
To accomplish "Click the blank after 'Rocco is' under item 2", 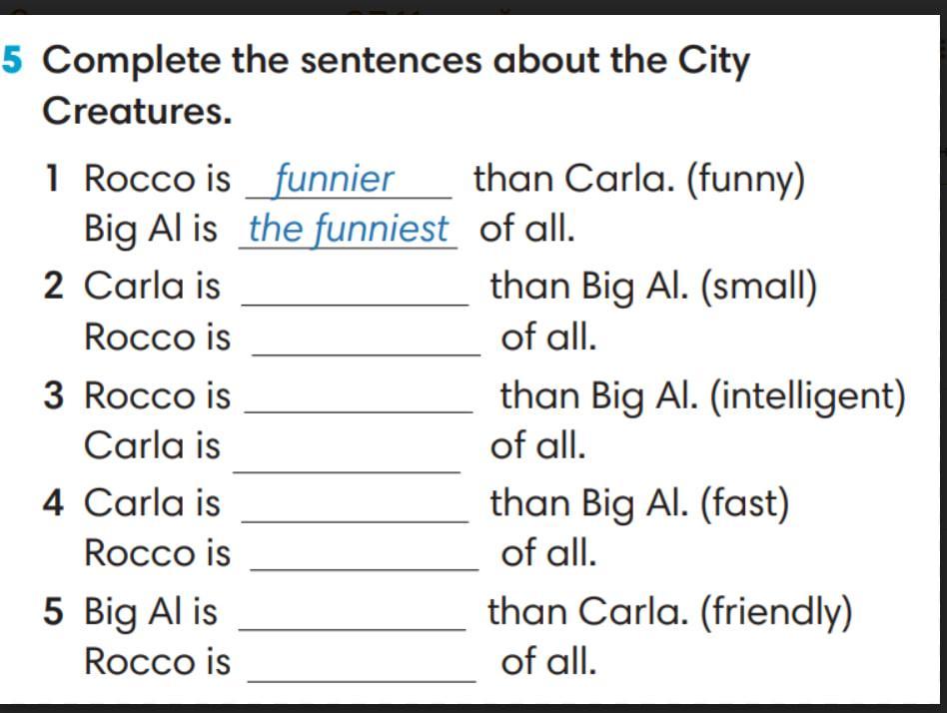I will pyautogui.click(x=366, y=342).
